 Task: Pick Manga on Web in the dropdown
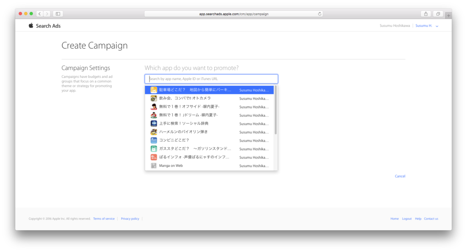209,166
